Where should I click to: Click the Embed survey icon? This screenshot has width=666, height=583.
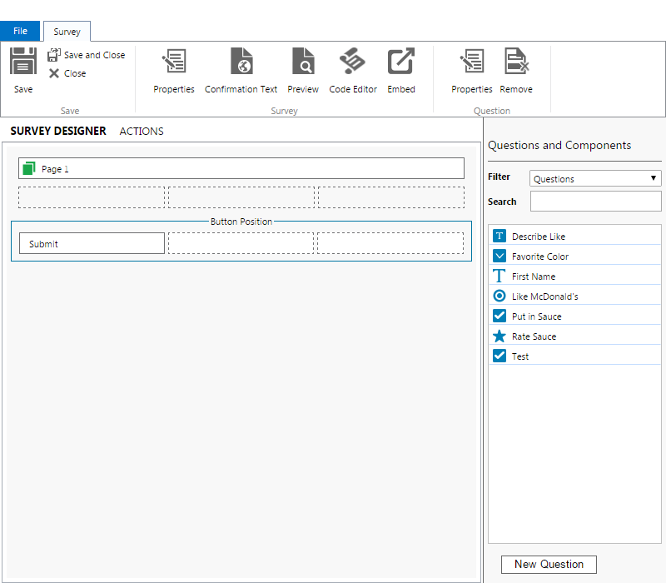[401, 62]
